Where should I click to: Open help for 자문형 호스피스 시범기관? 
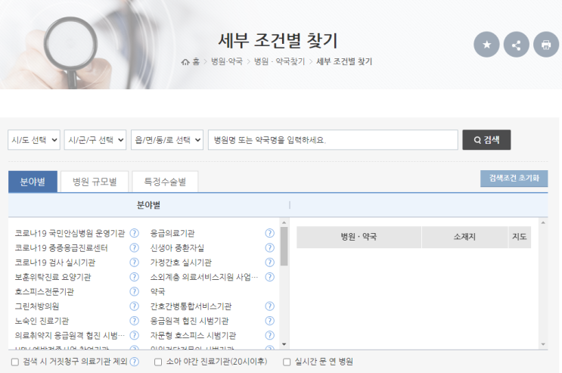(x=269, y=335)
